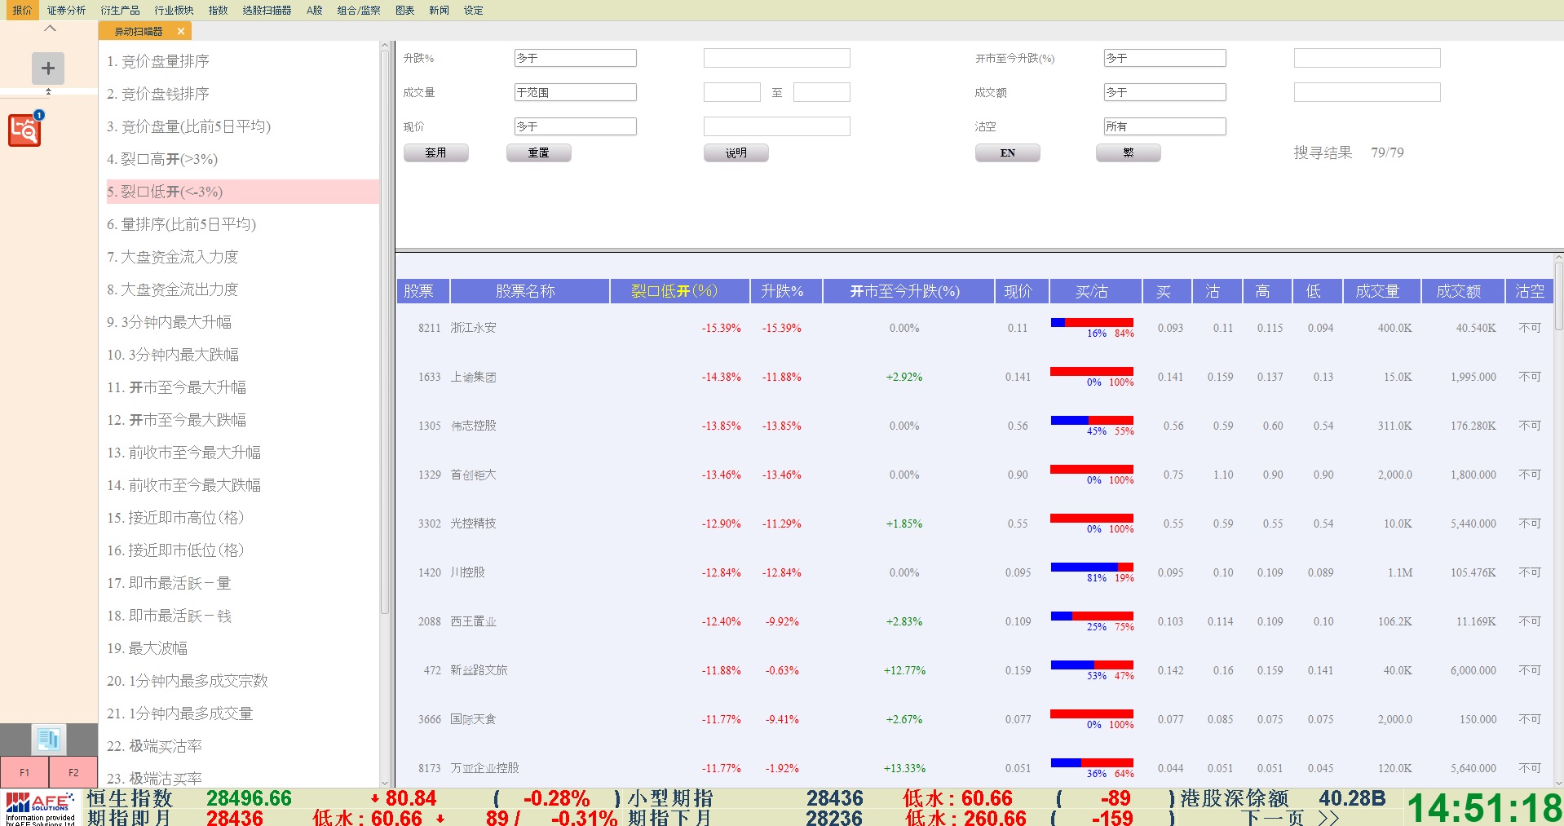This screenshot has width=1564, height=826.
Task: Click the 成交额 value input field
Action: click(x=1367, y=92)
